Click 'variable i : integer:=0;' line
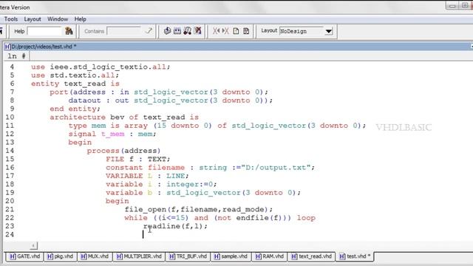 pos(161,184)
